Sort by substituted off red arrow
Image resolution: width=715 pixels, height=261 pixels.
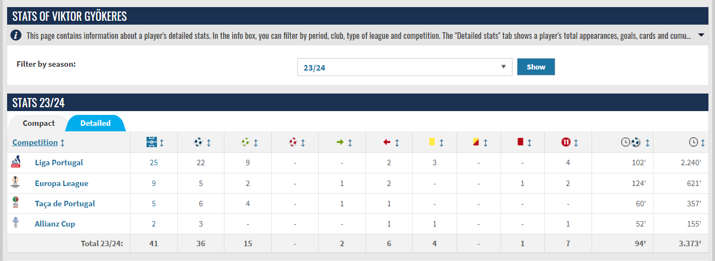(387, 142)
